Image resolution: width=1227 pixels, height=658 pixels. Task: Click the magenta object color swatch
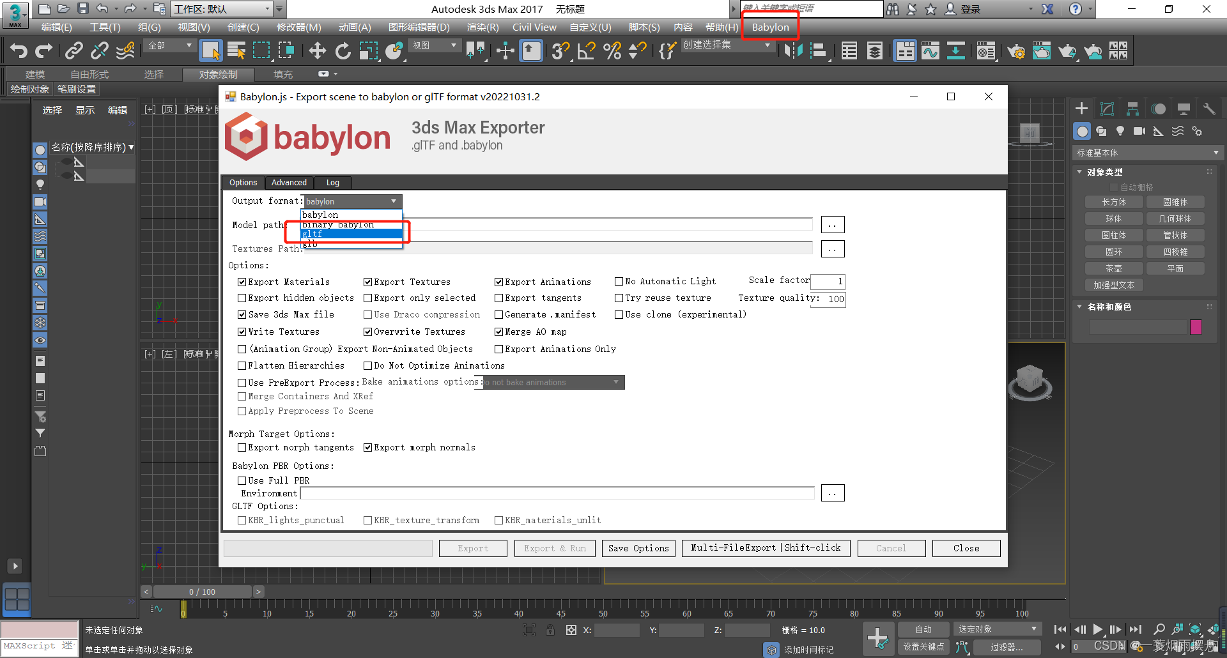1196,328
